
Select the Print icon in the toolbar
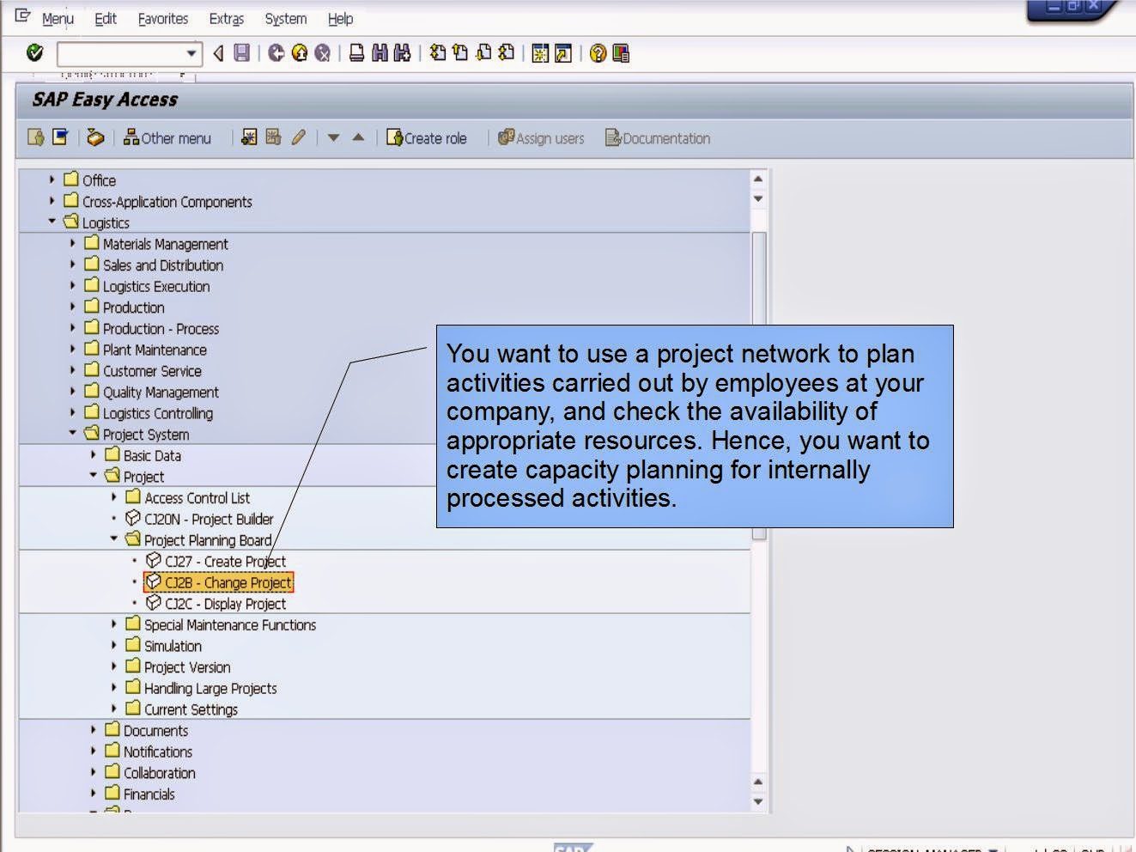point(355,53)
